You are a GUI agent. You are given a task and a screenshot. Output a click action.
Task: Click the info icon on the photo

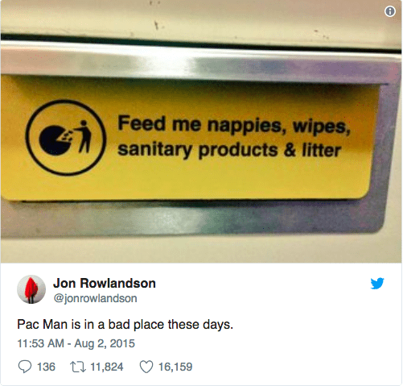coord(390,11)
